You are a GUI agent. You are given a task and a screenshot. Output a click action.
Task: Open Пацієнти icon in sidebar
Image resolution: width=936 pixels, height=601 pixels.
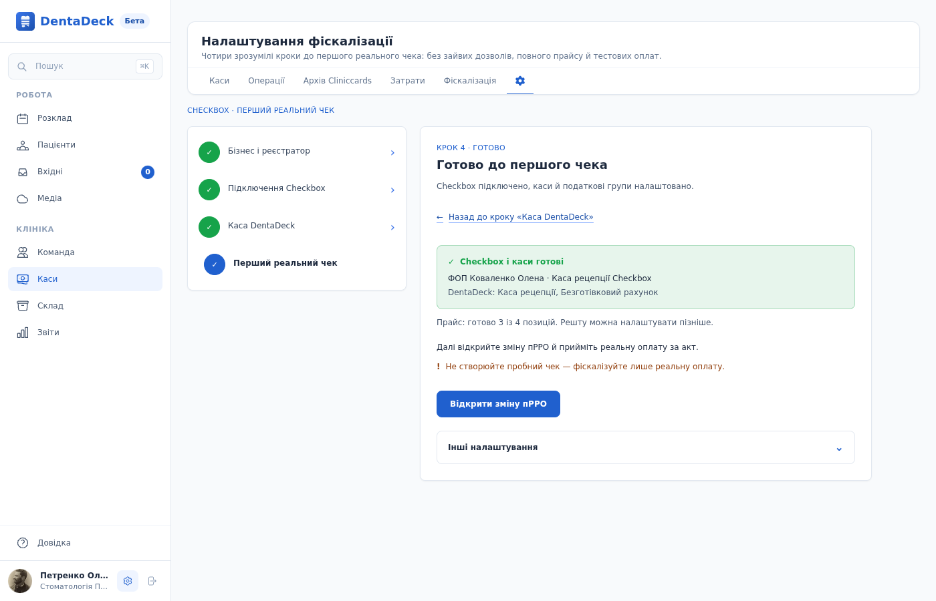[x=23, y=146]
